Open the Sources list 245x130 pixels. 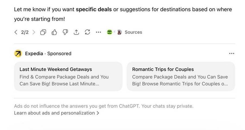(x=133, y=32)
